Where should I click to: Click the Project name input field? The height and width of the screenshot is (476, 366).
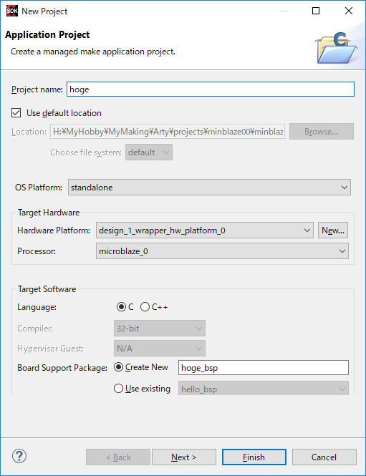tap(211, 89)
